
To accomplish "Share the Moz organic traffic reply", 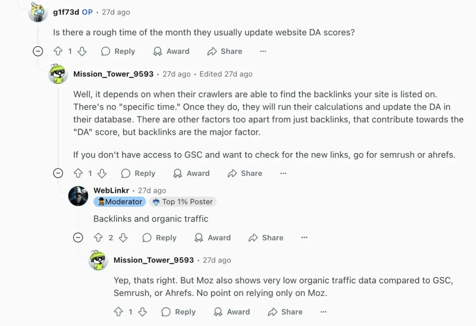I will pyautogui.click(x=285, y=312).
